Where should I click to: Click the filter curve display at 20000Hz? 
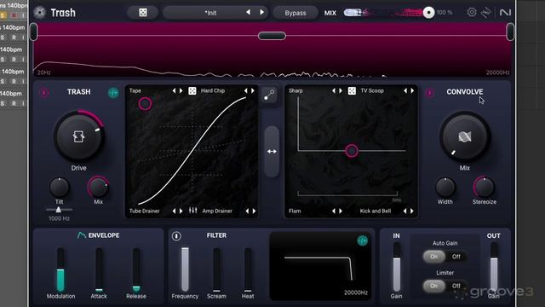[320, 266]
